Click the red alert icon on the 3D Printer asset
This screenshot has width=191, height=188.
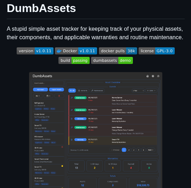[62, 147]
